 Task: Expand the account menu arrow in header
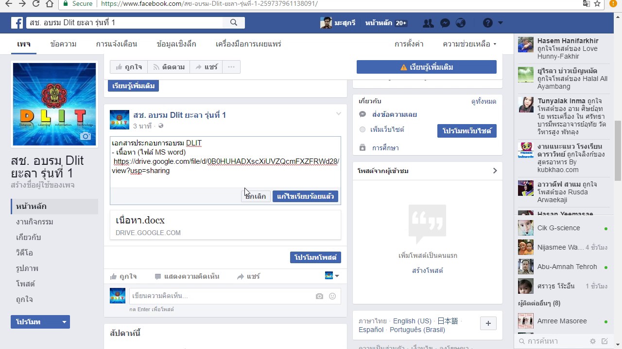point(501,23)
